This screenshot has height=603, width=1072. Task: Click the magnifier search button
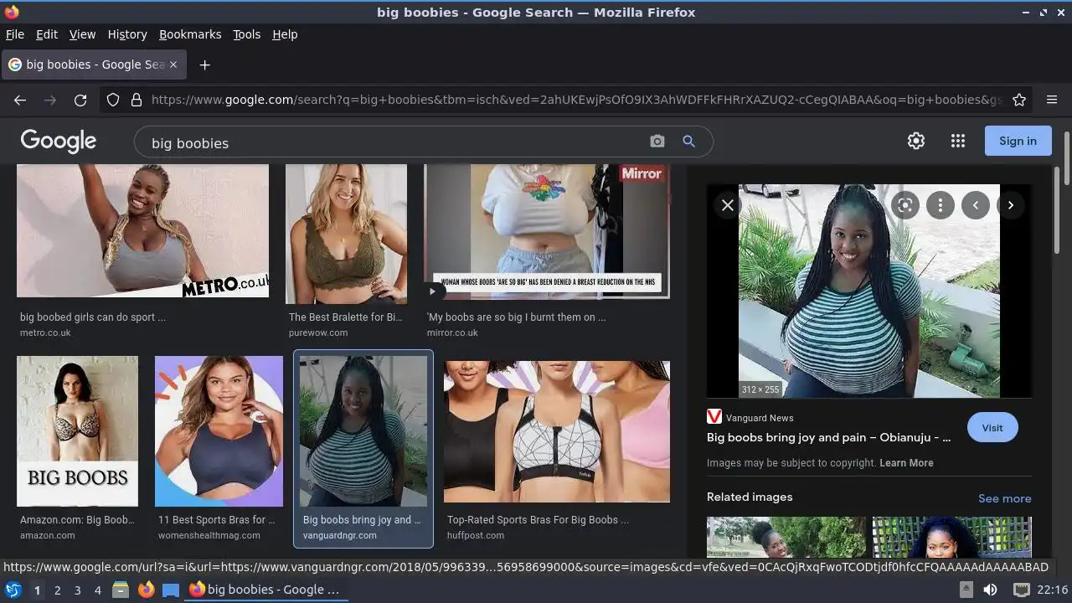688,142
